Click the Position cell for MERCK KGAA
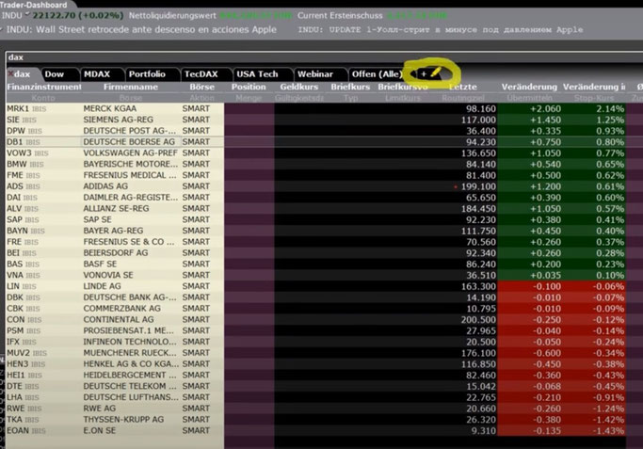 249,108
